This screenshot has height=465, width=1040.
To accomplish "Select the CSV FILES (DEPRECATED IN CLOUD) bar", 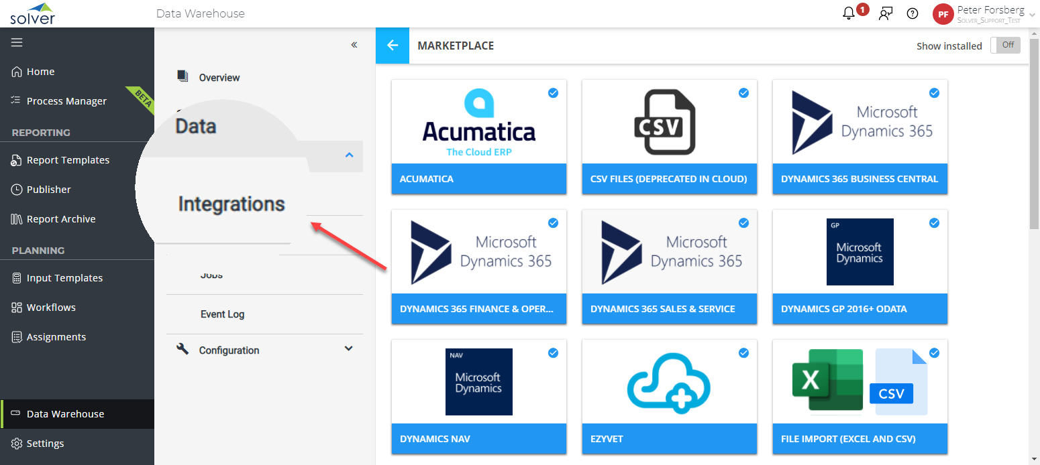I will pyautogui.click(x=670, y=179).
